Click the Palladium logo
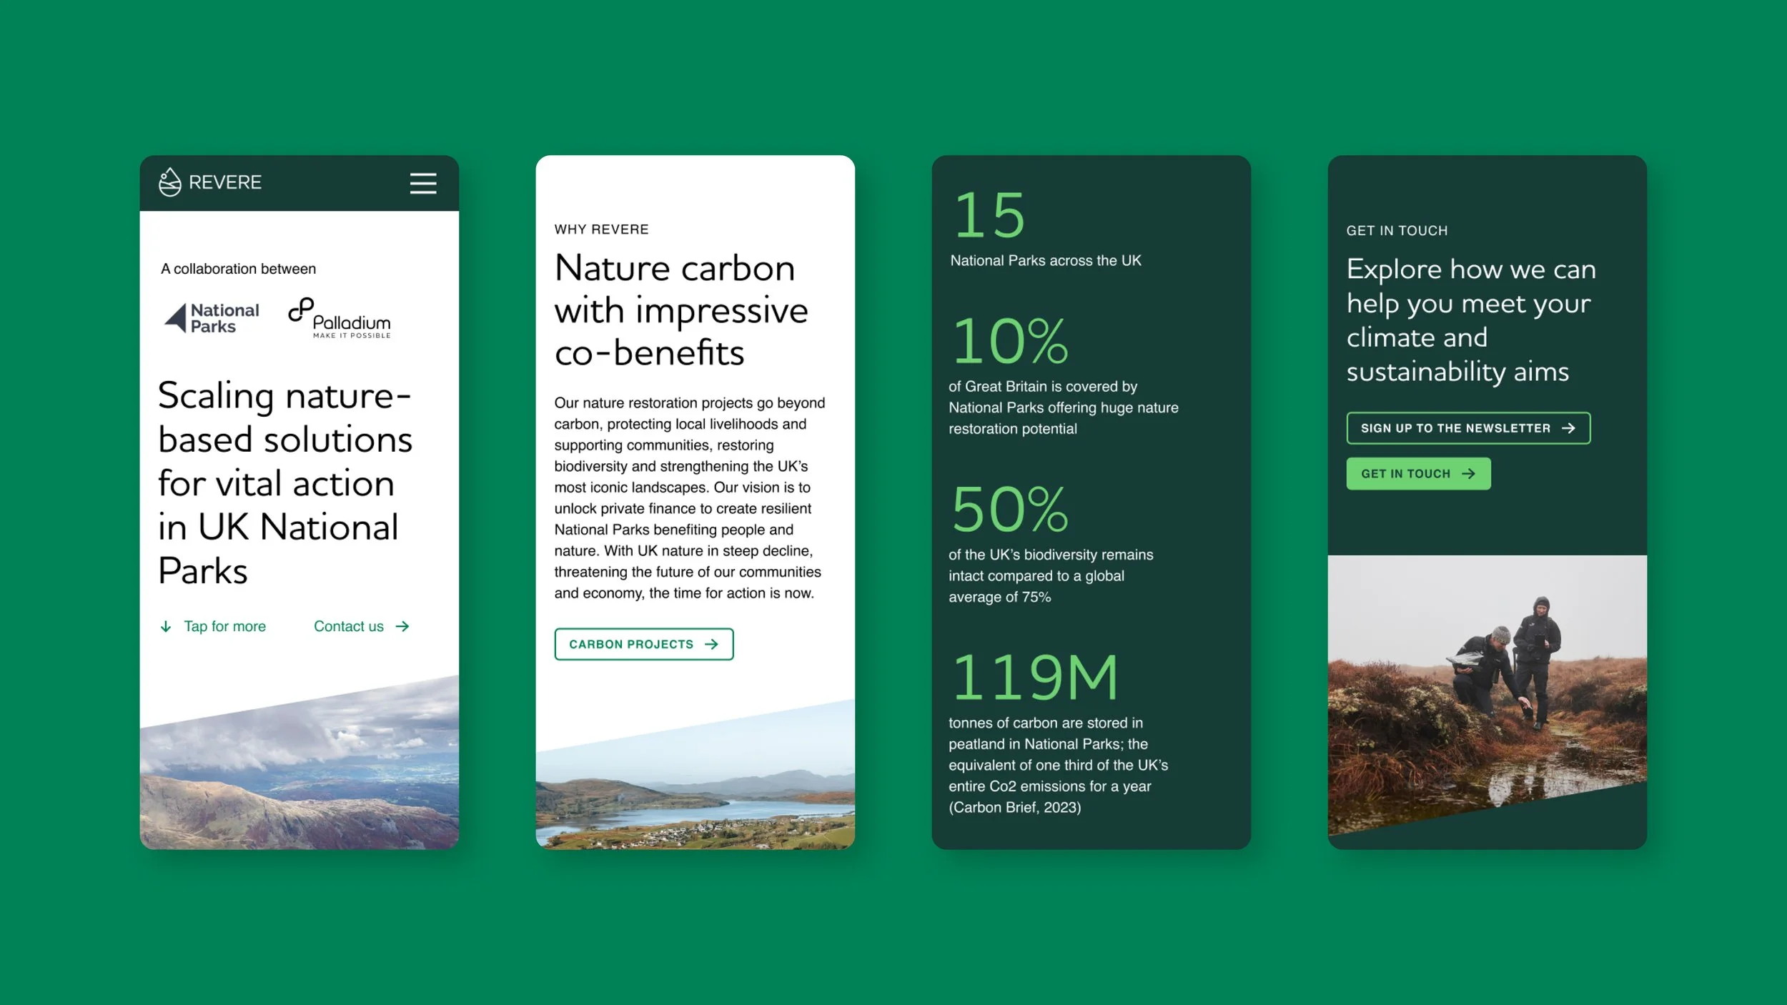 coord(340,318)
